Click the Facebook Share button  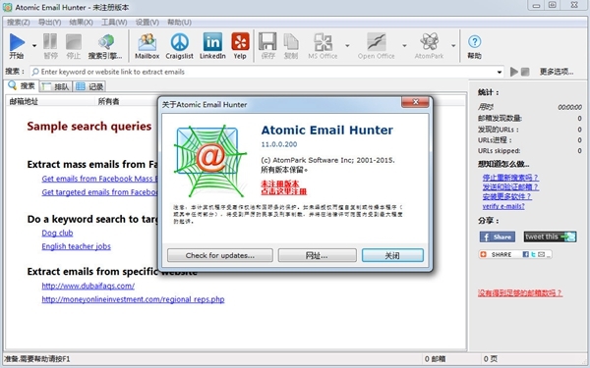[497, 237]
